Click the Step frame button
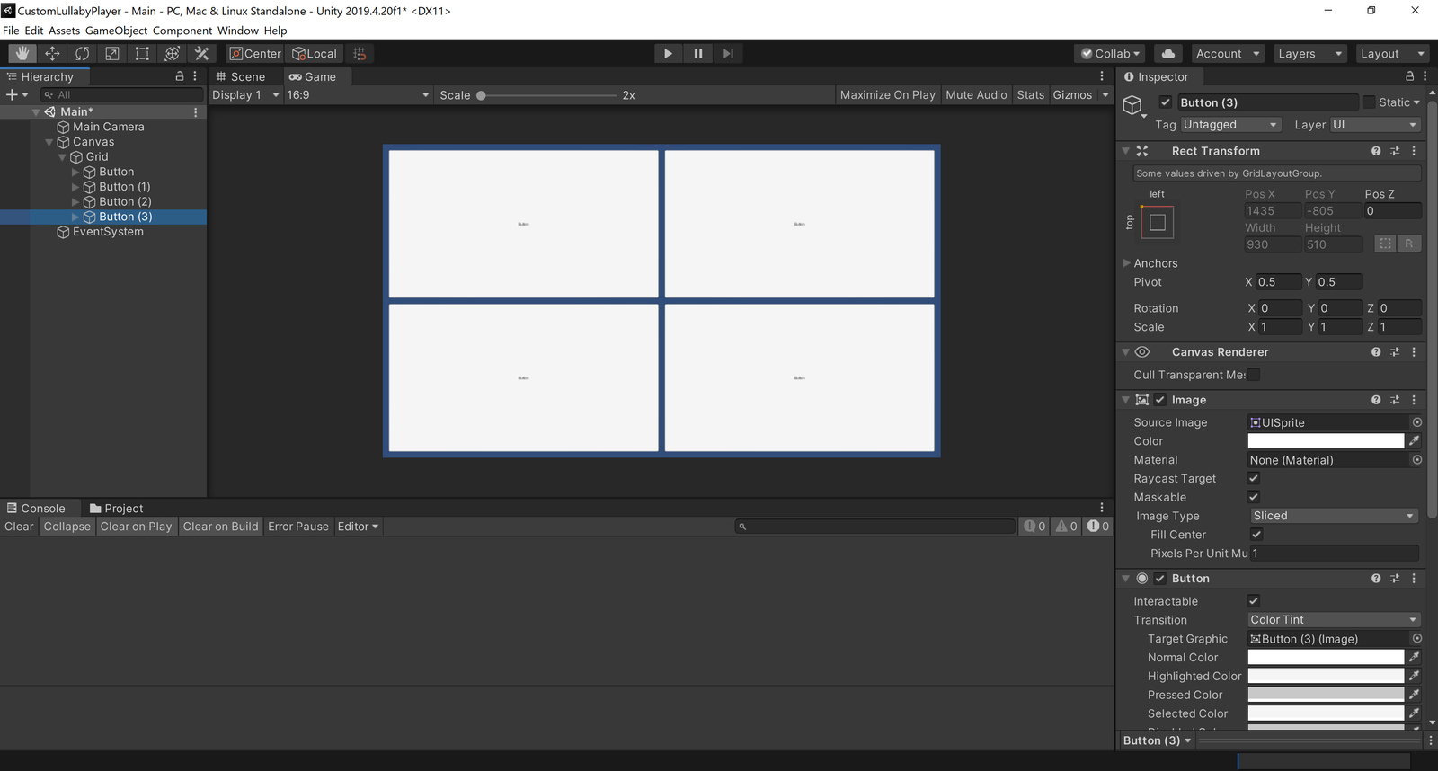 (x=728, y=54)
